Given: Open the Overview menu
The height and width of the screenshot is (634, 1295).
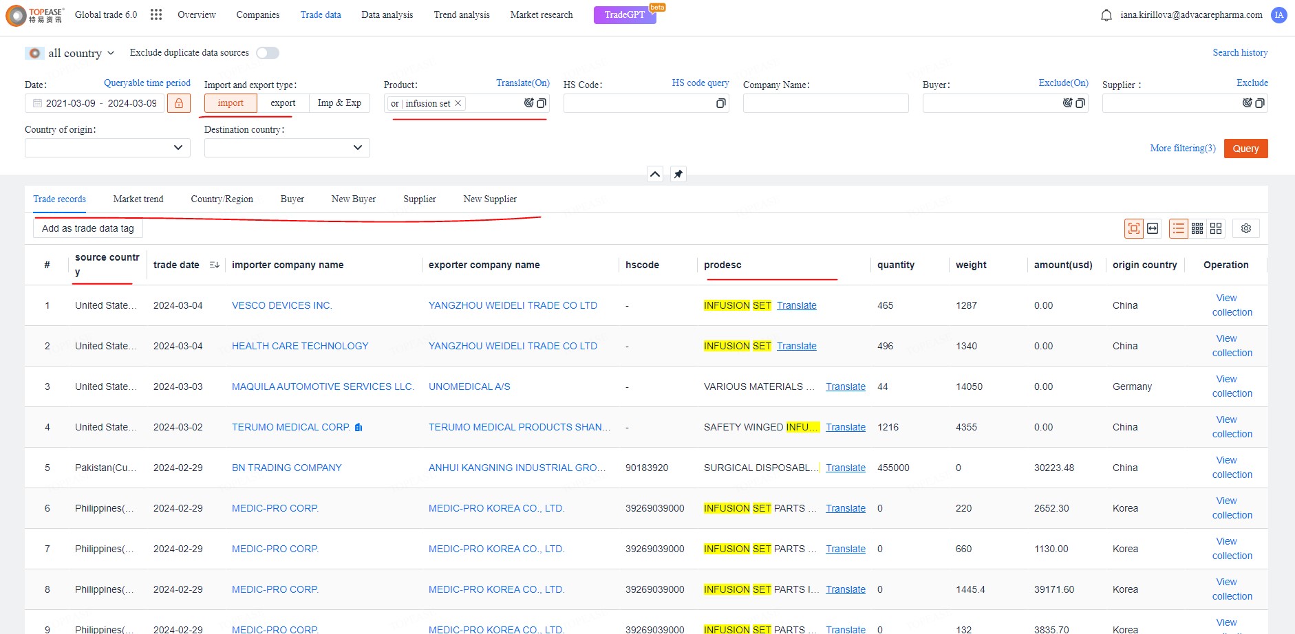Looking at the screenshot, I should coord(197,14).
